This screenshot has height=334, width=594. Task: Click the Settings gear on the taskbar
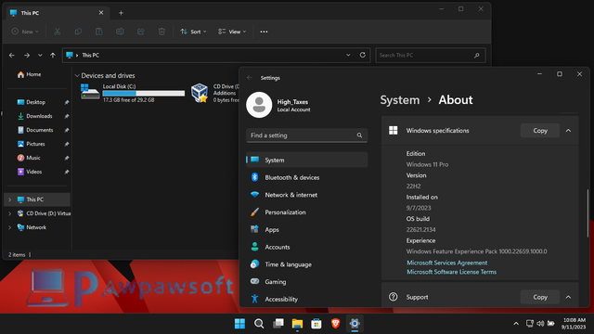[x=355, y=324]
